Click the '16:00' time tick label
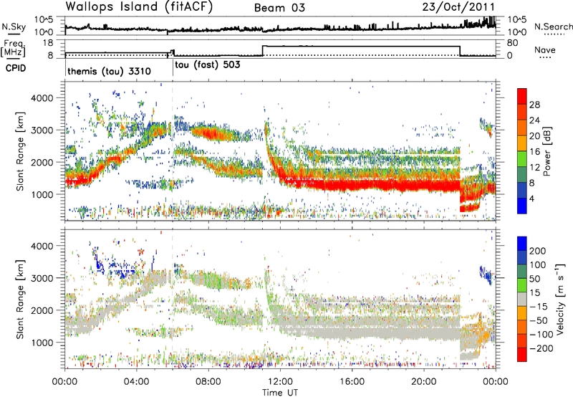The width and height of the screenshot is (573, 397). [x=352, y=382]
